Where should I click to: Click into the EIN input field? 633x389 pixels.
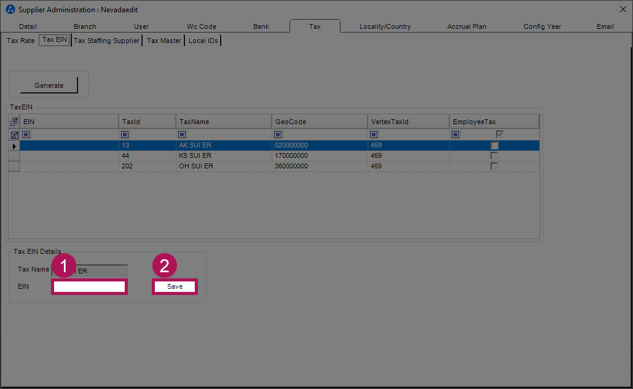point(89,286)
